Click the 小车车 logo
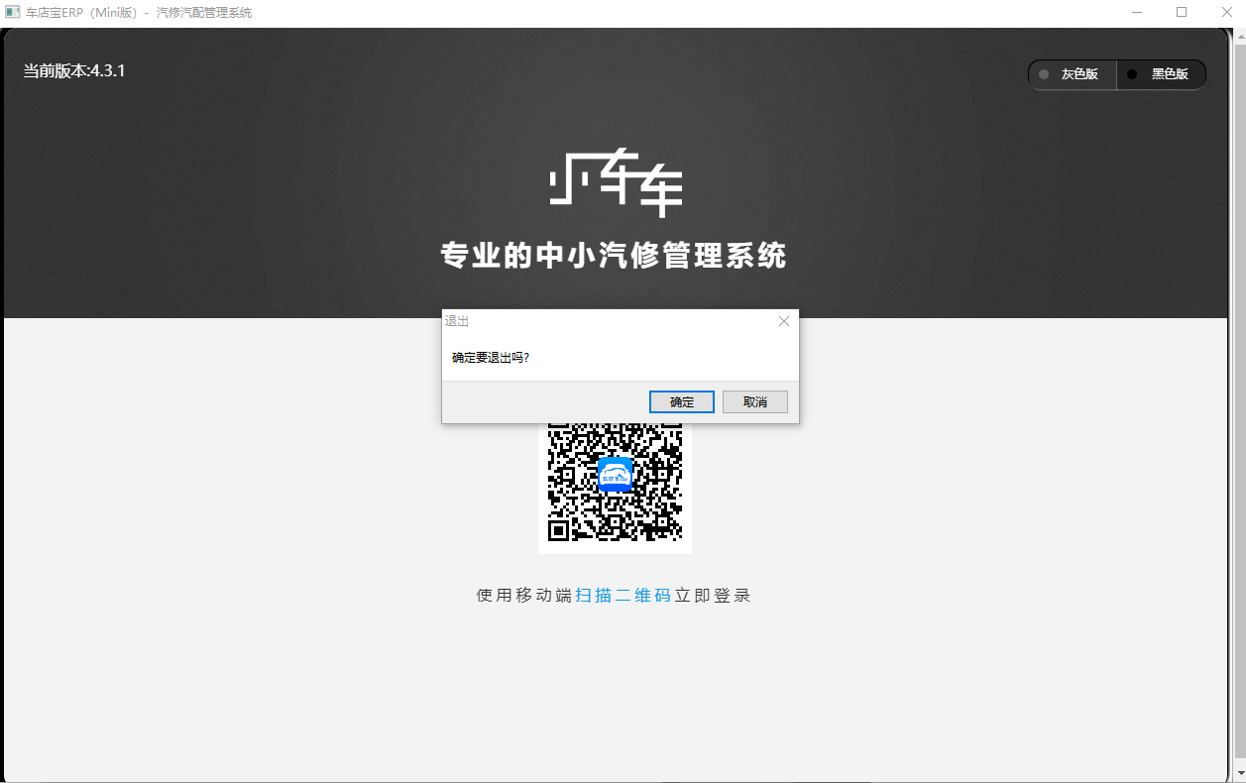The image size is (1246, 783). [x=616, y=182]
